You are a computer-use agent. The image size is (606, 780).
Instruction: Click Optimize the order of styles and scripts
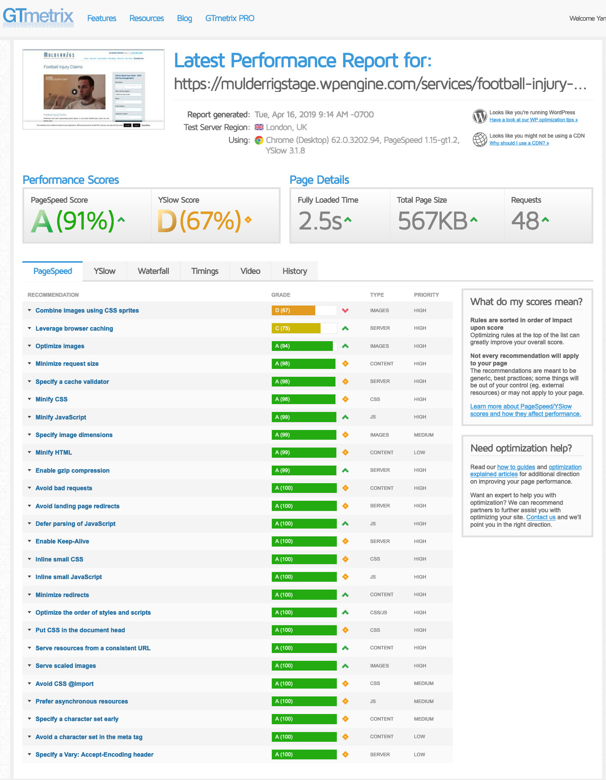pos(93,612)
